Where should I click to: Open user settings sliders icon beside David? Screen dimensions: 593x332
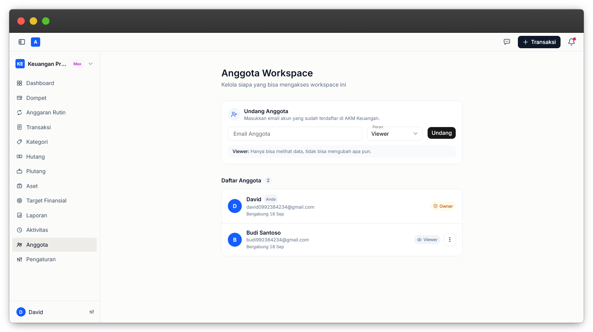92,312
